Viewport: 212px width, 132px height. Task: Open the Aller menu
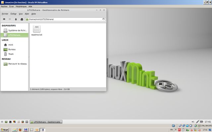pyautogui.click(x=27, y=14)
